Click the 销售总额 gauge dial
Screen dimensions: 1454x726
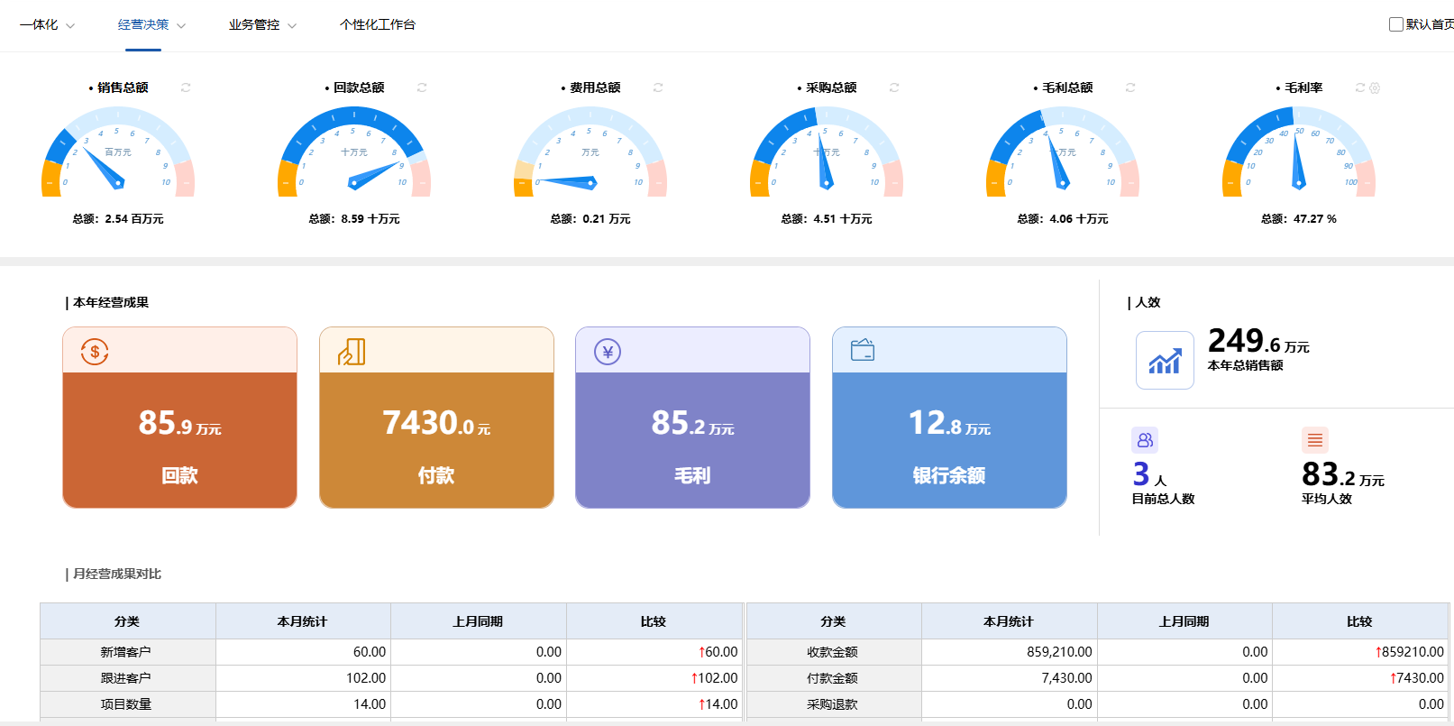[118, 153]
